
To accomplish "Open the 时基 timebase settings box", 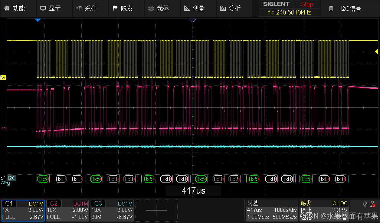I will click(x=272, y=211).
